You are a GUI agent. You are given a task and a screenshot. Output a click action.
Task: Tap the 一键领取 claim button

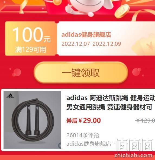click(80, 73)
